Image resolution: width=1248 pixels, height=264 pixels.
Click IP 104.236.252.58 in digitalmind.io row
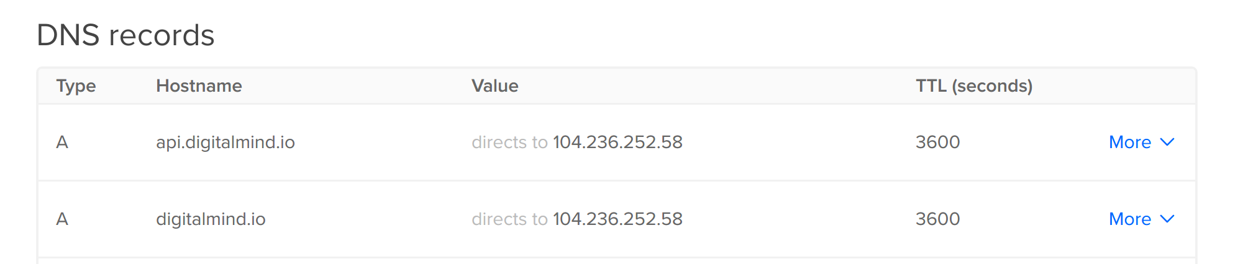[x=617, y=219]
